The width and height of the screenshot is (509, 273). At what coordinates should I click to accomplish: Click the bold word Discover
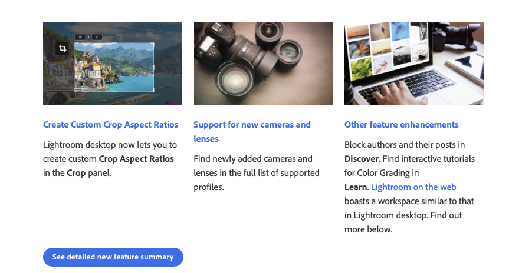(x=362, y=159)
